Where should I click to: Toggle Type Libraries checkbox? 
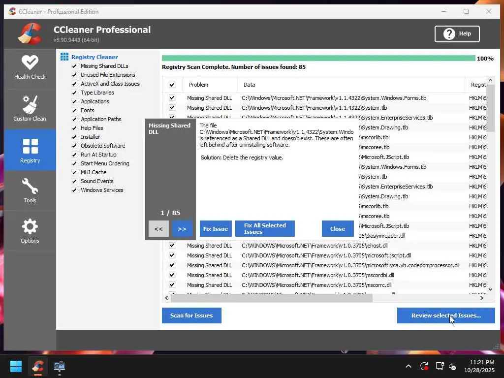click(74, 93)
